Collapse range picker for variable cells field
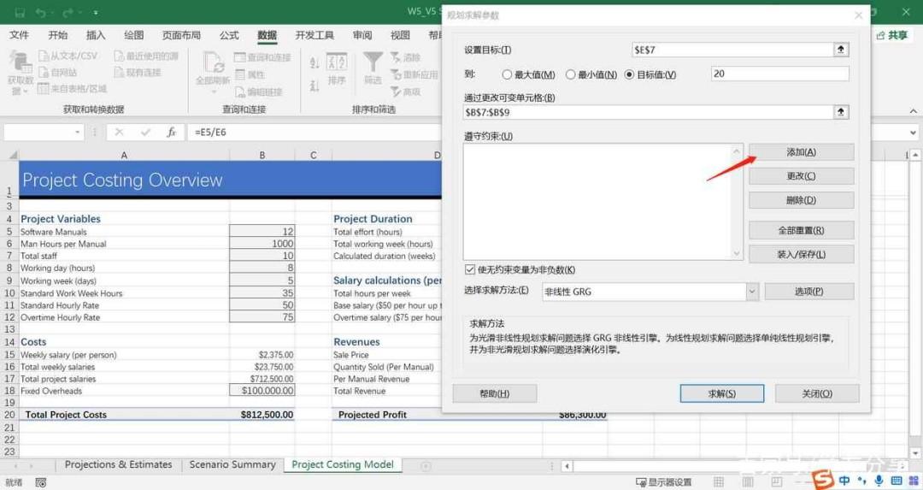This screenshot has width=923, height=490. click(x=841, y=111)
